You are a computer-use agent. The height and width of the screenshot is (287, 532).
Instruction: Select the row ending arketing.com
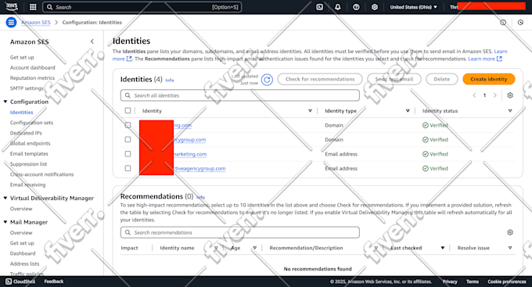[x=128, y=154]
